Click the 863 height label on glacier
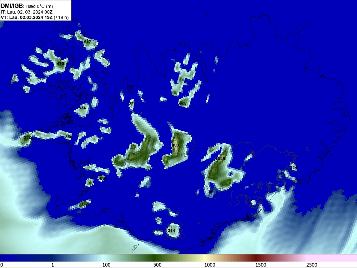 click(x=175, y=145)
